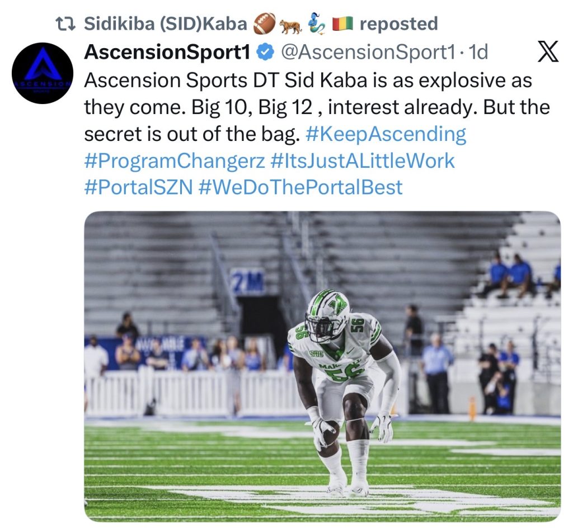Click the football emoji in reposter name
The height and width of the screenshot is (529, 573).
click(264, 24)
